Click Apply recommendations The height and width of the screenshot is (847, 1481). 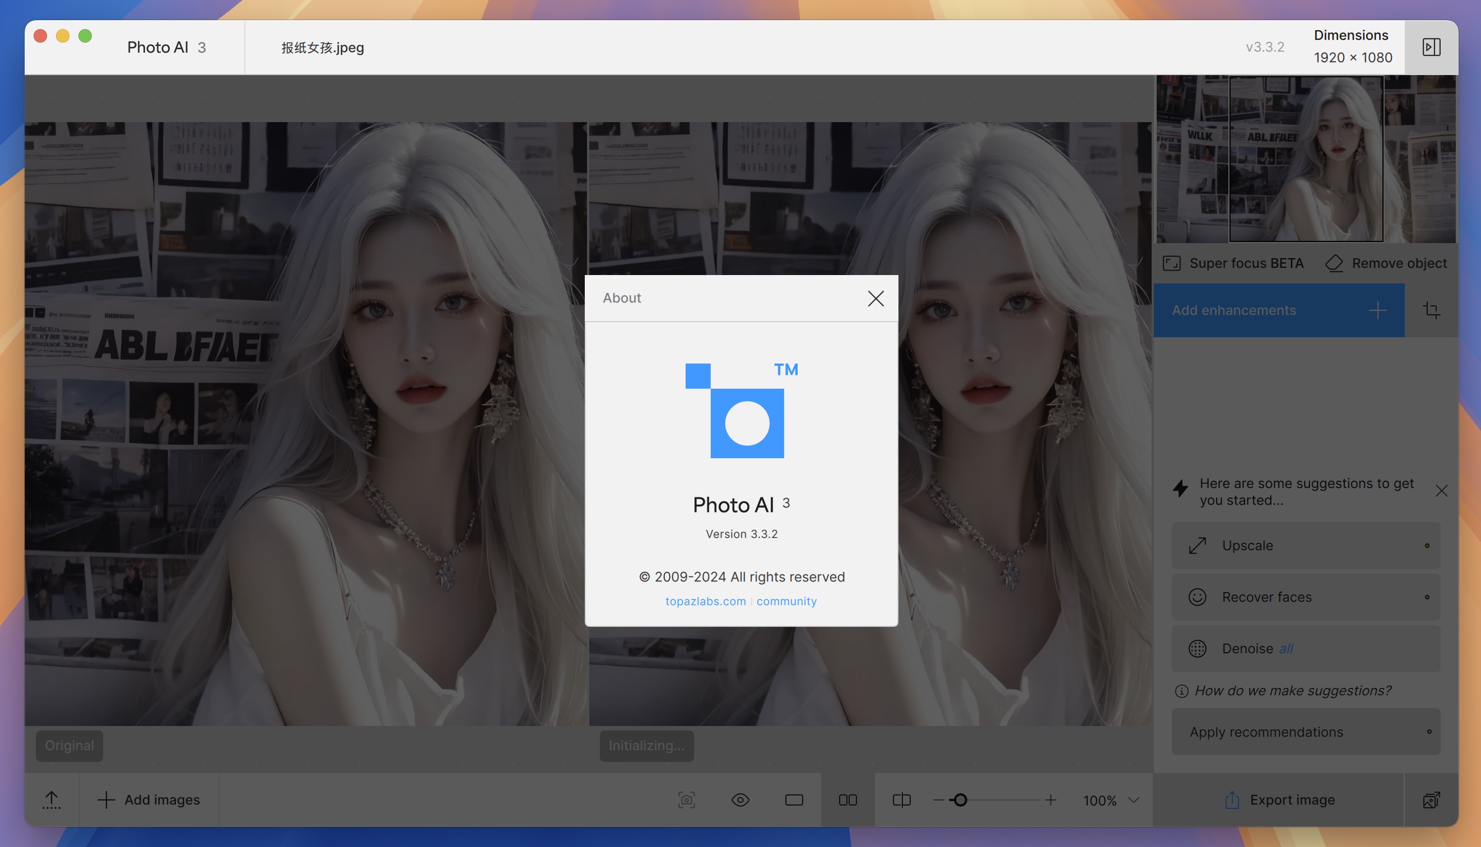coord(1306,732)
